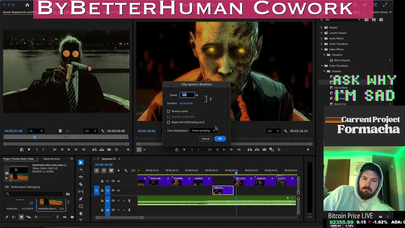Open Sequence 01 panel menu
This screenshot has height=228, width=405.
(x=119, y=159)
